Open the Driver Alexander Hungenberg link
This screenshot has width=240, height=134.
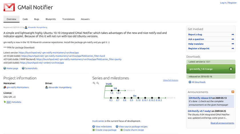(x=60, y=87)
